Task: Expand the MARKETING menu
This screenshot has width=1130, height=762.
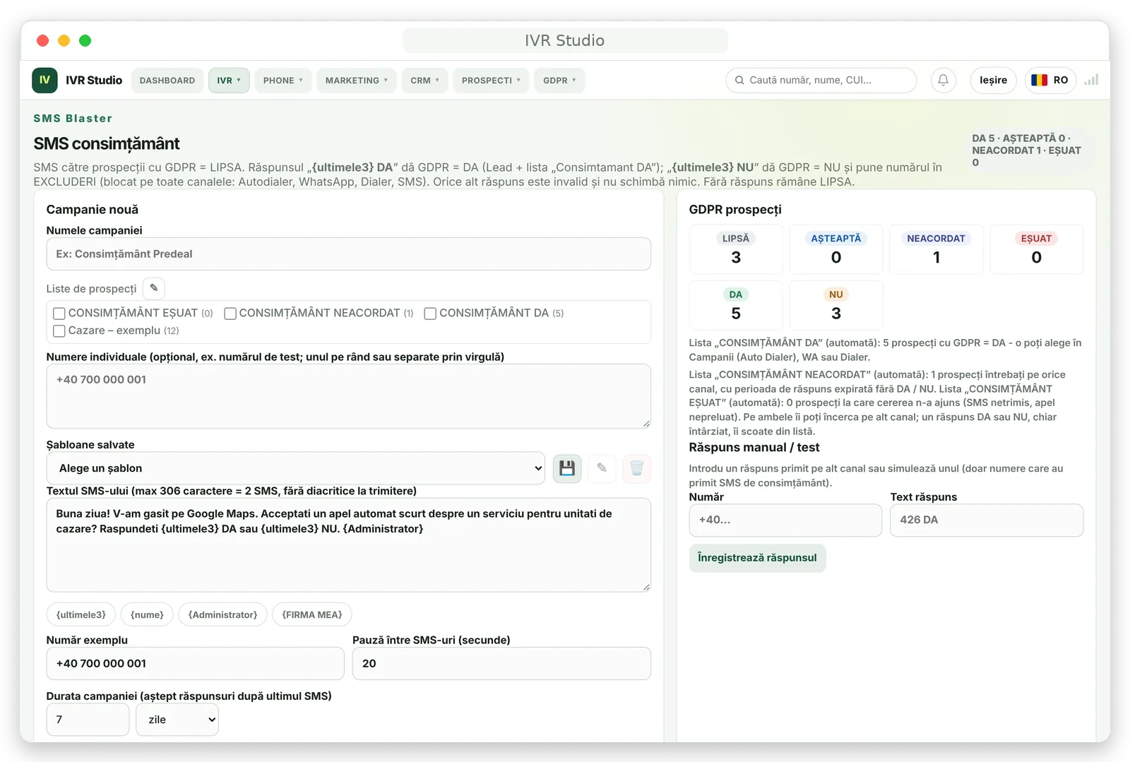Action: coord(357,81)
